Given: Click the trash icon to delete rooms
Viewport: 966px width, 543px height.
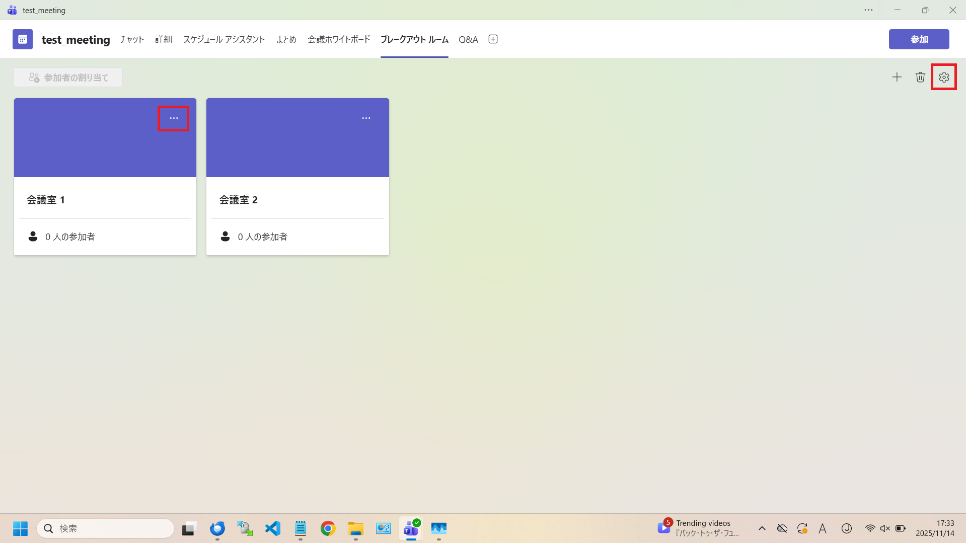Looking at the screenshot, I should pos(920,77).
